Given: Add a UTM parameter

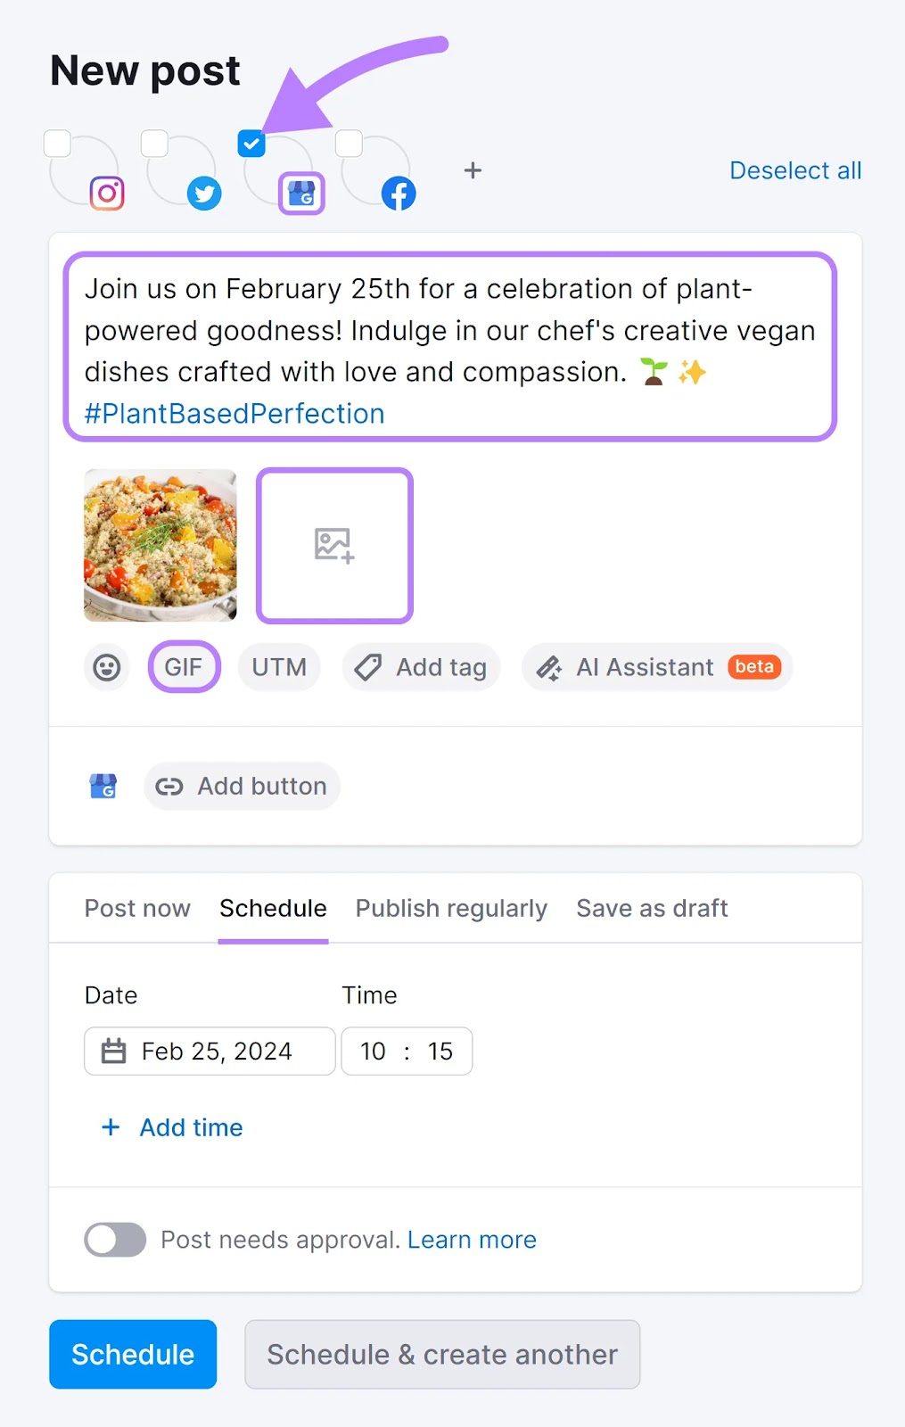Looking at the screenshot, I should point(279,667).
